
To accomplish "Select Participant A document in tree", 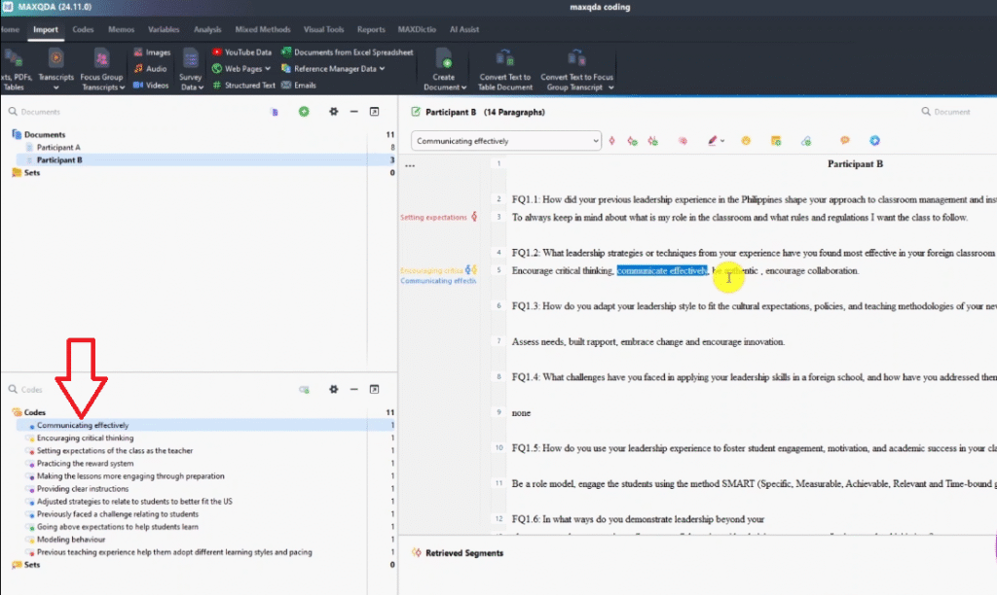I will pyautogui.click(x=58, y=147).
